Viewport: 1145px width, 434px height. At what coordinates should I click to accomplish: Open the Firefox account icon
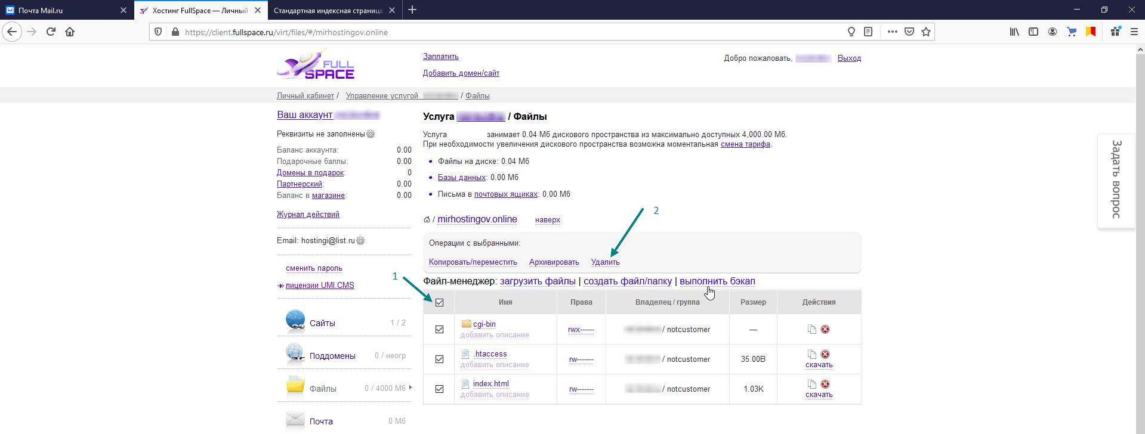tap(1053, 32)
